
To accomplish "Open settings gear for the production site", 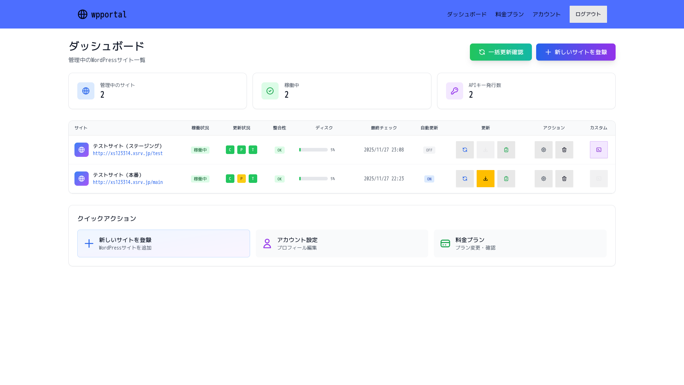I will (x=543, y=179).
